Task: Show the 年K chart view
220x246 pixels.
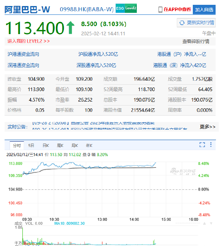Action: pos(89,146)
